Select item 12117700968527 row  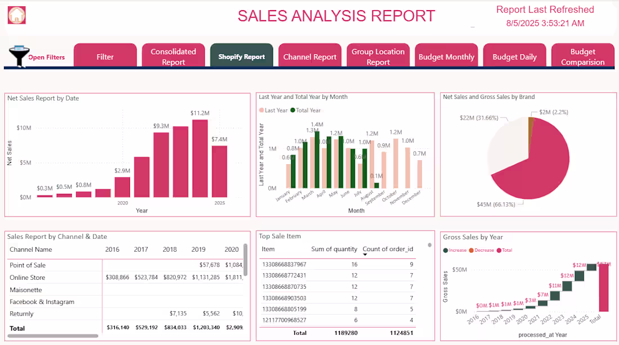338,320
